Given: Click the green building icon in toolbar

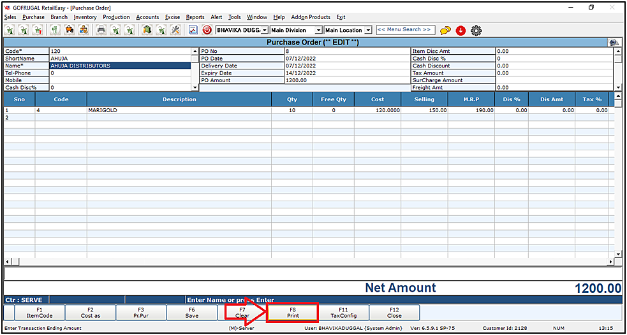Looking at the screenshot, I should point(148,30).
